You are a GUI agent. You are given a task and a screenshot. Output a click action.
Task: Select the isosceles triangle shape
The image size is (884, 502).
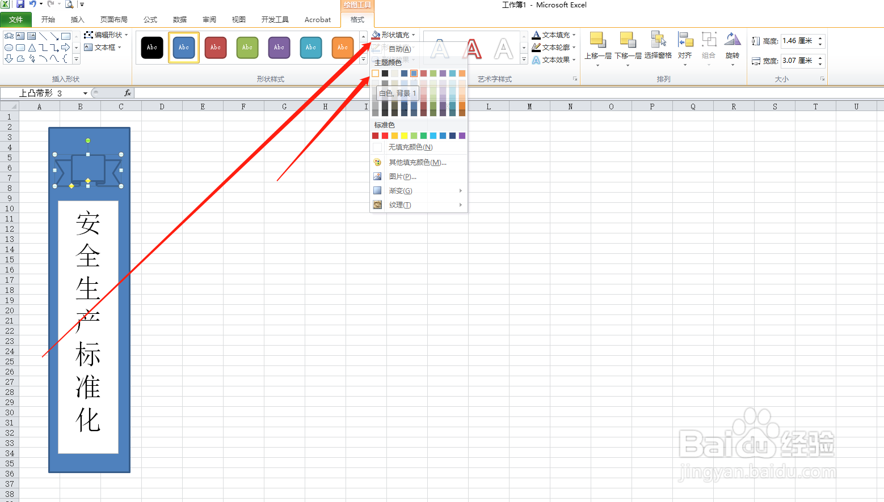pyautogui.click(x=32, y=48)
